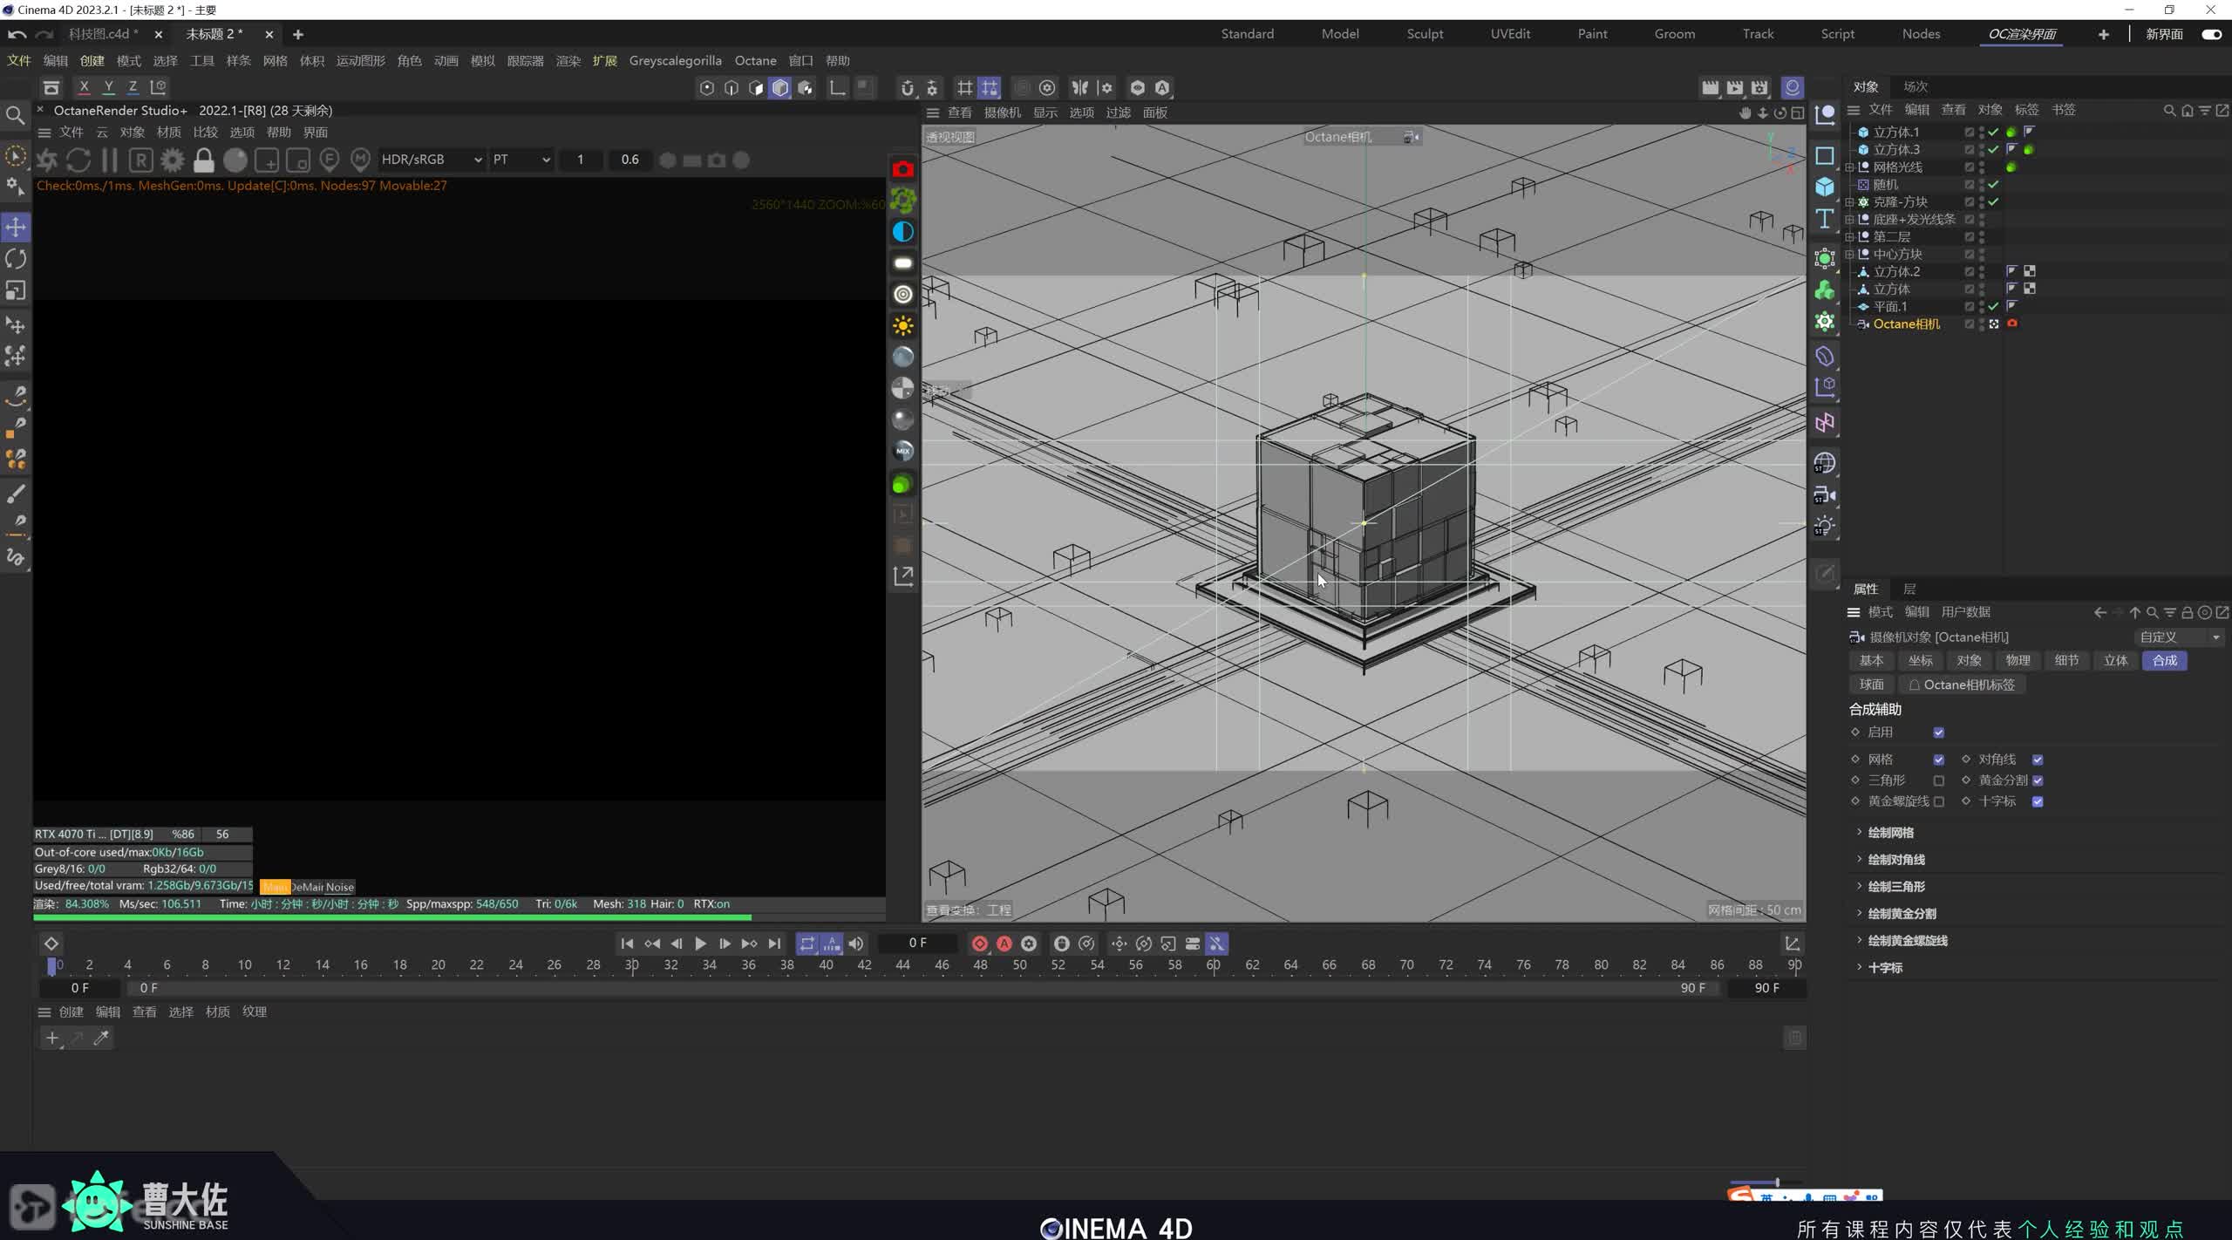Switch to the 物理 camera tab
The width and height of the screenshot is (2232, 1240).
click(x=2018, y=660)
